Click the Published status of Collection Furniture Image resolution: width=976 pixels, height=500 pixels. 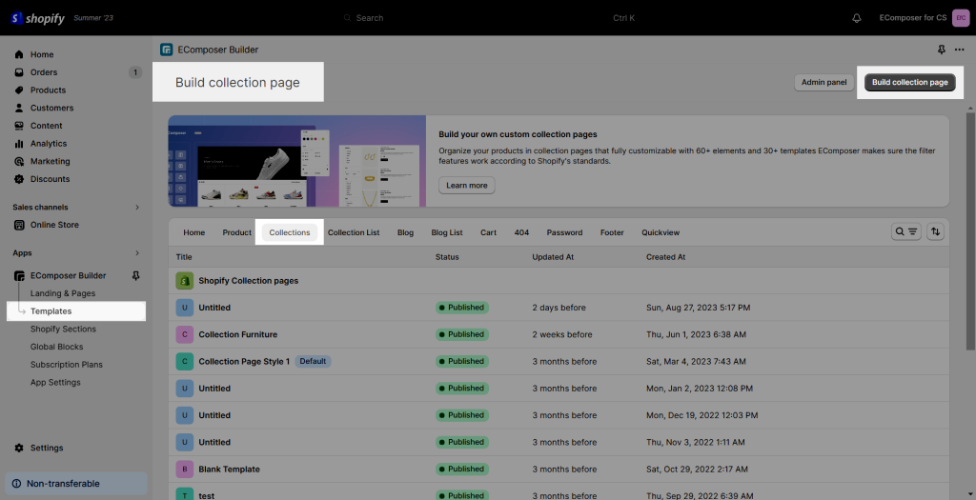462,334
